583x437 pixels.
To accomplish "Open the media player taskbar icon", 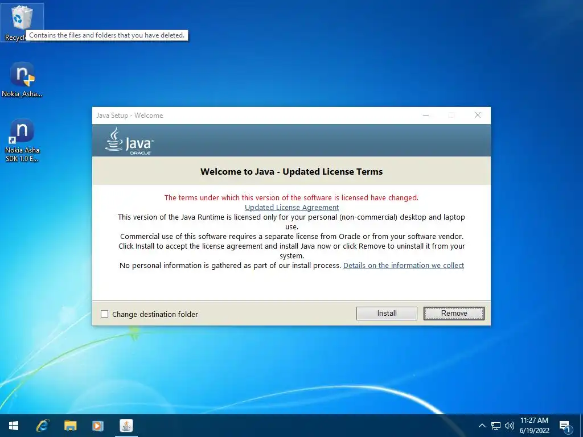I will tap(98, 426).
